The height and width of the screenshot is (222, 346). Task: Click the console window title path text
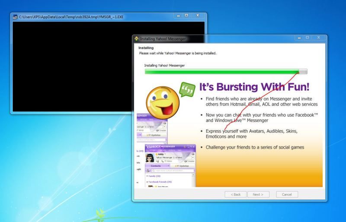click(x=71, y=17)
